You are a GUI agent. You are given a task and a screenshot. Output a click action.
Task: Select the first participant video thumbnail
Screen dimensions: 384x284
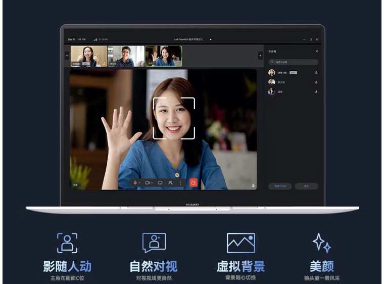coord(89,56)
